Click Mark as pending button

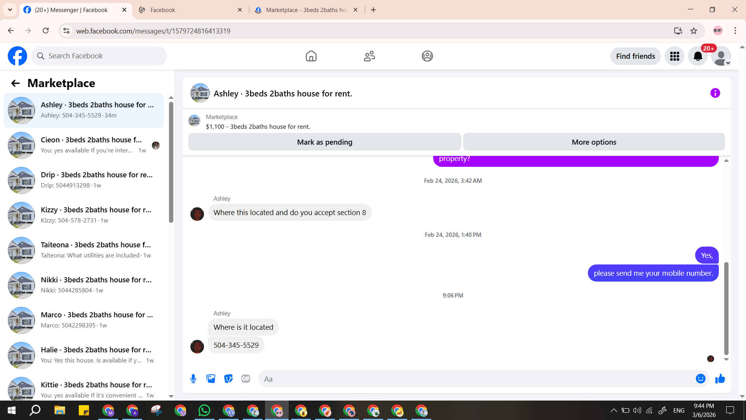324,142
